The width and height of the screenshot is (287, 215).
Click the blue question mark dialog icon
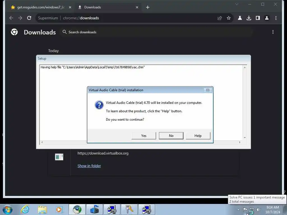(x=99, y=105)
